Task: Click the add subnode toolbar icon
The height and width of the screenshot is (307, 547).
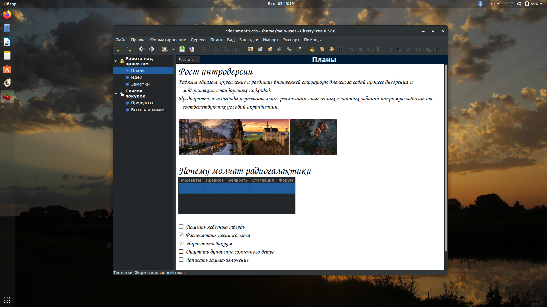Action: [x=129, y=49]
